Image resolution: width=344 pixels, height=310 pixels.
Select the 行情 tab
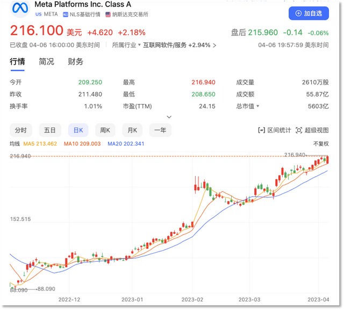(x=17, y=62)
